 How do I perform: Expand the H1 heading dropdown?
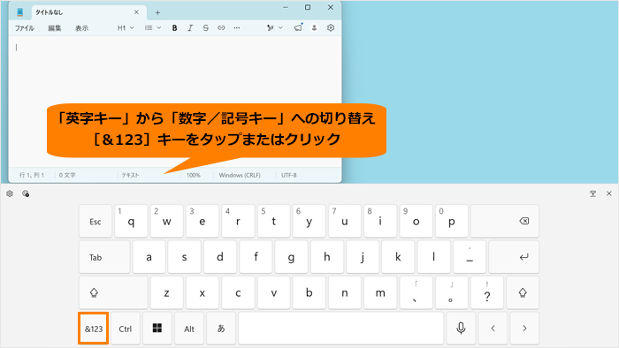(126, 28)
